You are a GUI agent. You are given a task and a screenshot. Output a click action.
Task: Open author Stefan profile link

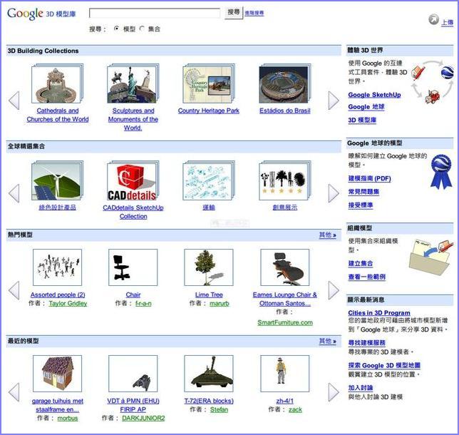(x=219, y=409)
